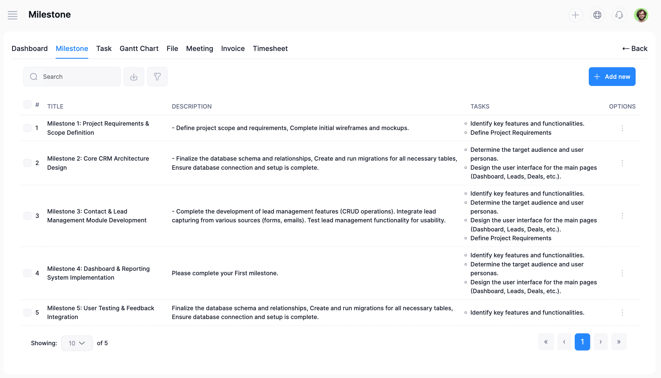Click the plus quick-add icon in header
This screenshot has height=378, width=661.
(x=575, y=15)
